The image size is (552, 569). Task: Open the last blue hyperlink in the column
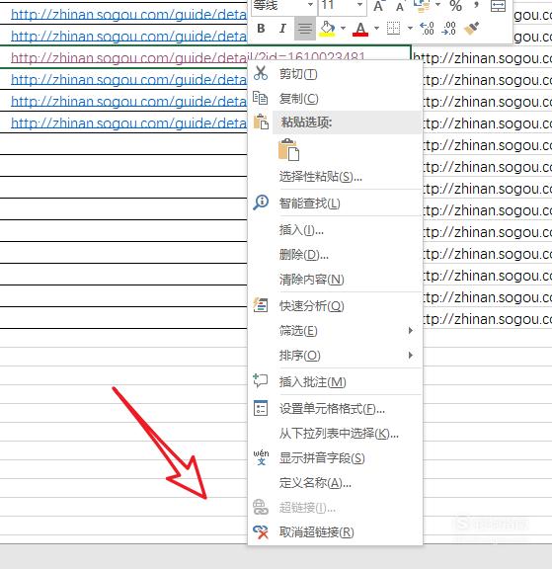128,123
